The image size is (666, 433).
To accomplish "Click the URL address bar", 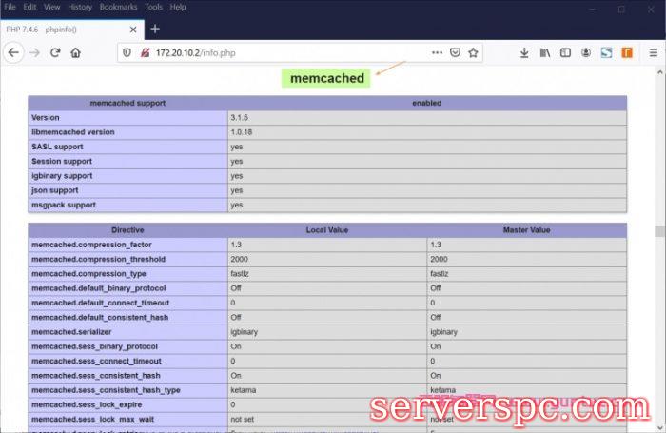I will coord(285,52).
